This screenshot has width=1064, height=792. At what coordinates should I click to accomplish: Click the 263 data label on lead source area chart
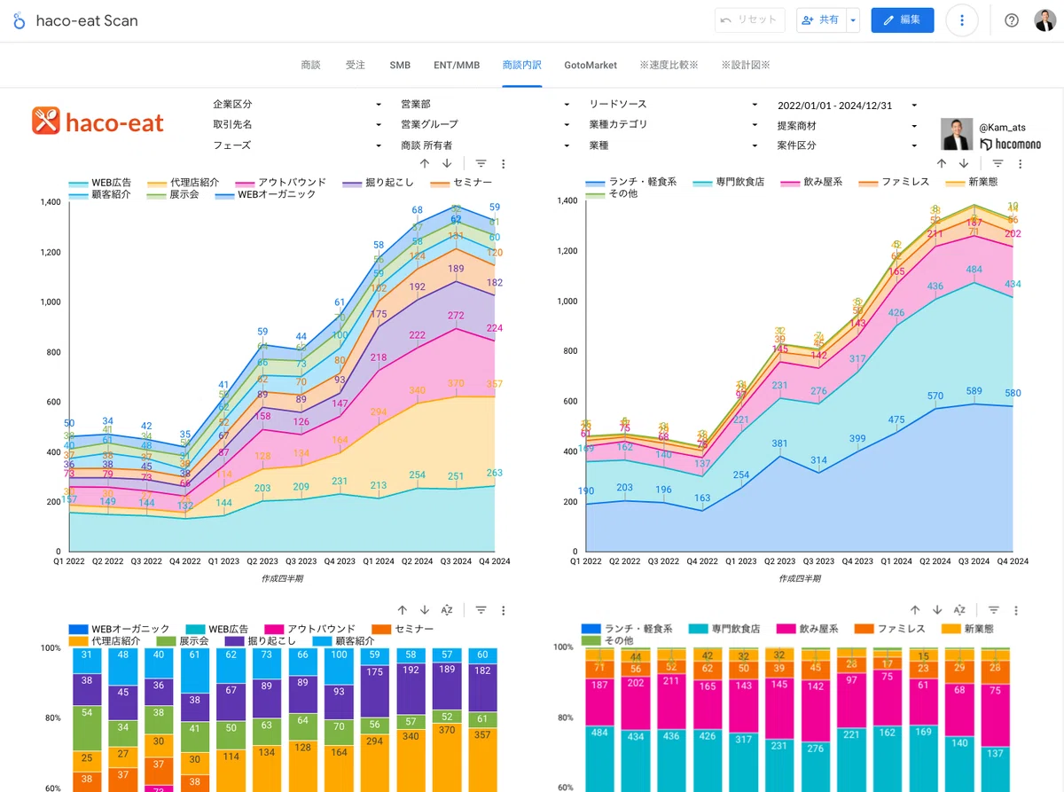(x=496, y=474)
